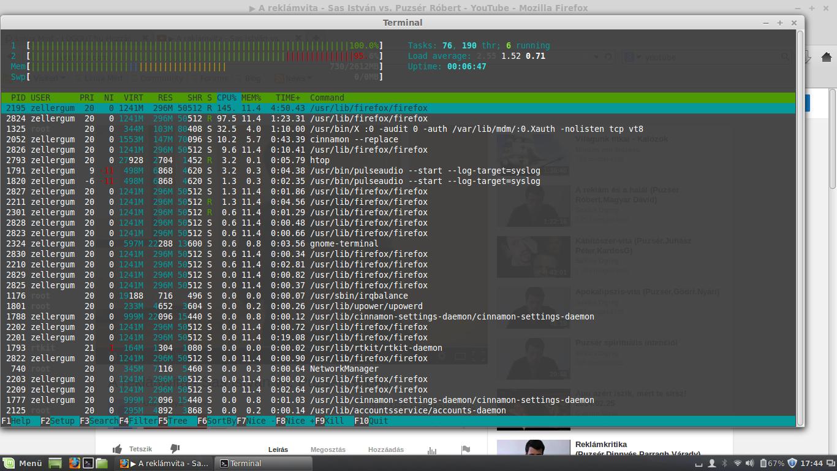Open the Mint Menü button
Viewport: 837px width, 471px height.
pos(23,463)
